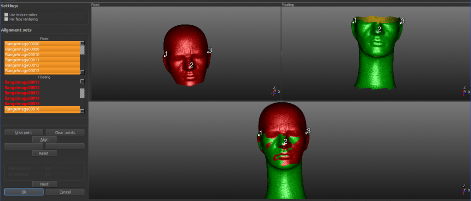
Task: Pick RangeImage00013 in the Fixed list
Action: [x=41, y=71]
